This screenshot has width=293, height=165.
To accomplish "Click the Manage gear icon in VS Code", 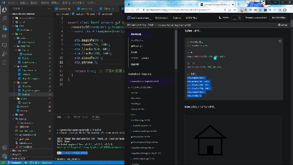I will 4,155.
